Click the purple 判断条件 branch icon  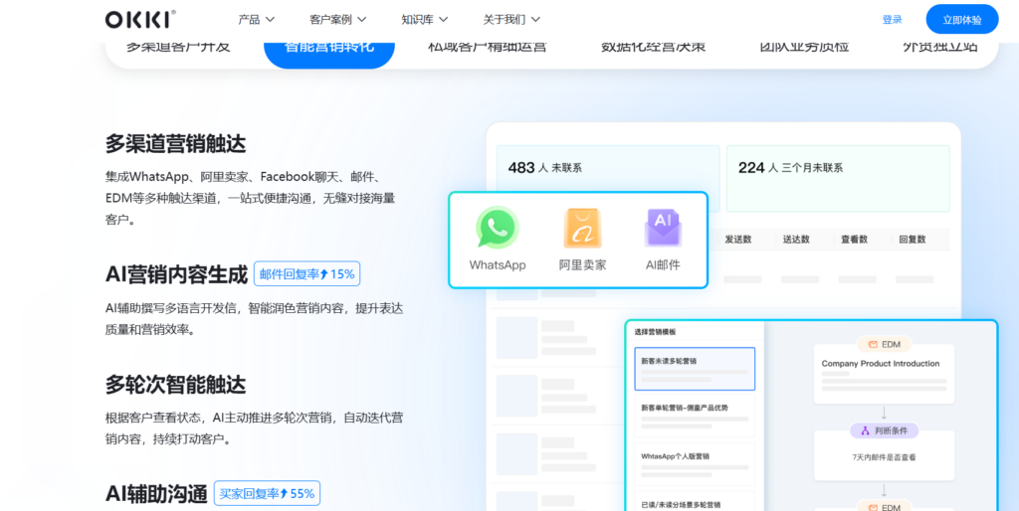[865, 430]
